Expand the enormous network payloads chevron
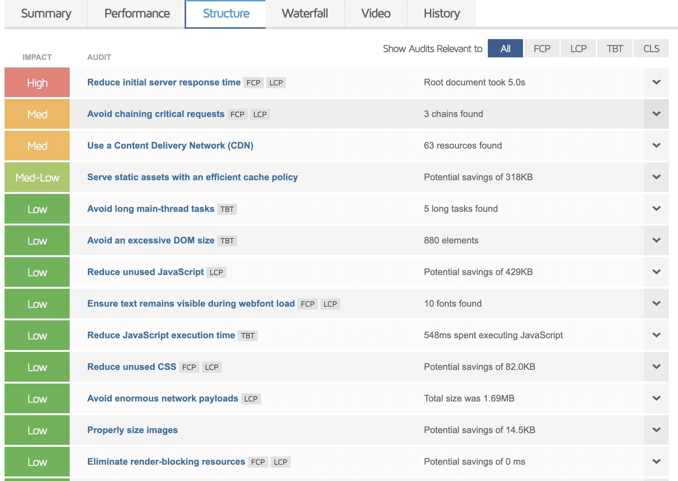 click(656, 398)
